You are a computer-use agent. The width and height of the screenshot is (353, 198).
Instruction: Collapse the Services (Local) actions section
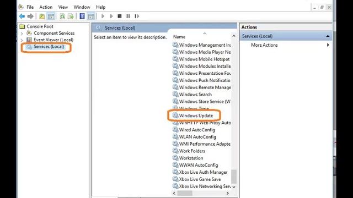pos(328,36)
